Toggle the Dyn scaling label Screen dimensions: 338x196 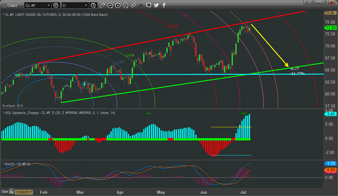point(4,192)
